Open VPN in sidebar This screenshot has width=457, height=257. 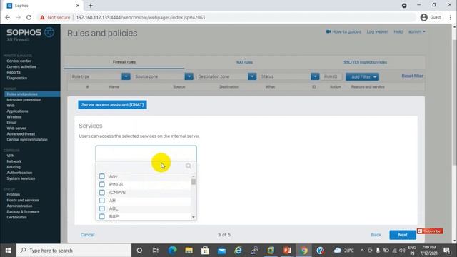(11, 156)
